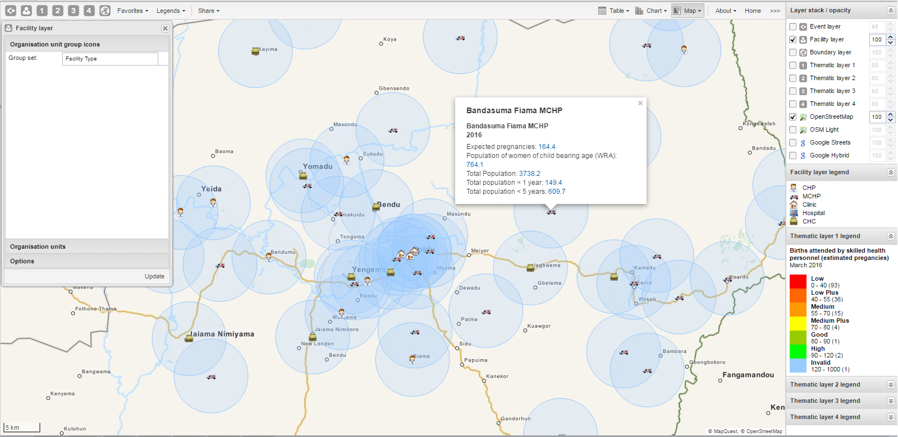898x437 pixels.
Task: Decrease the OpenStreetMap opacity value
Action: point(891,120)
